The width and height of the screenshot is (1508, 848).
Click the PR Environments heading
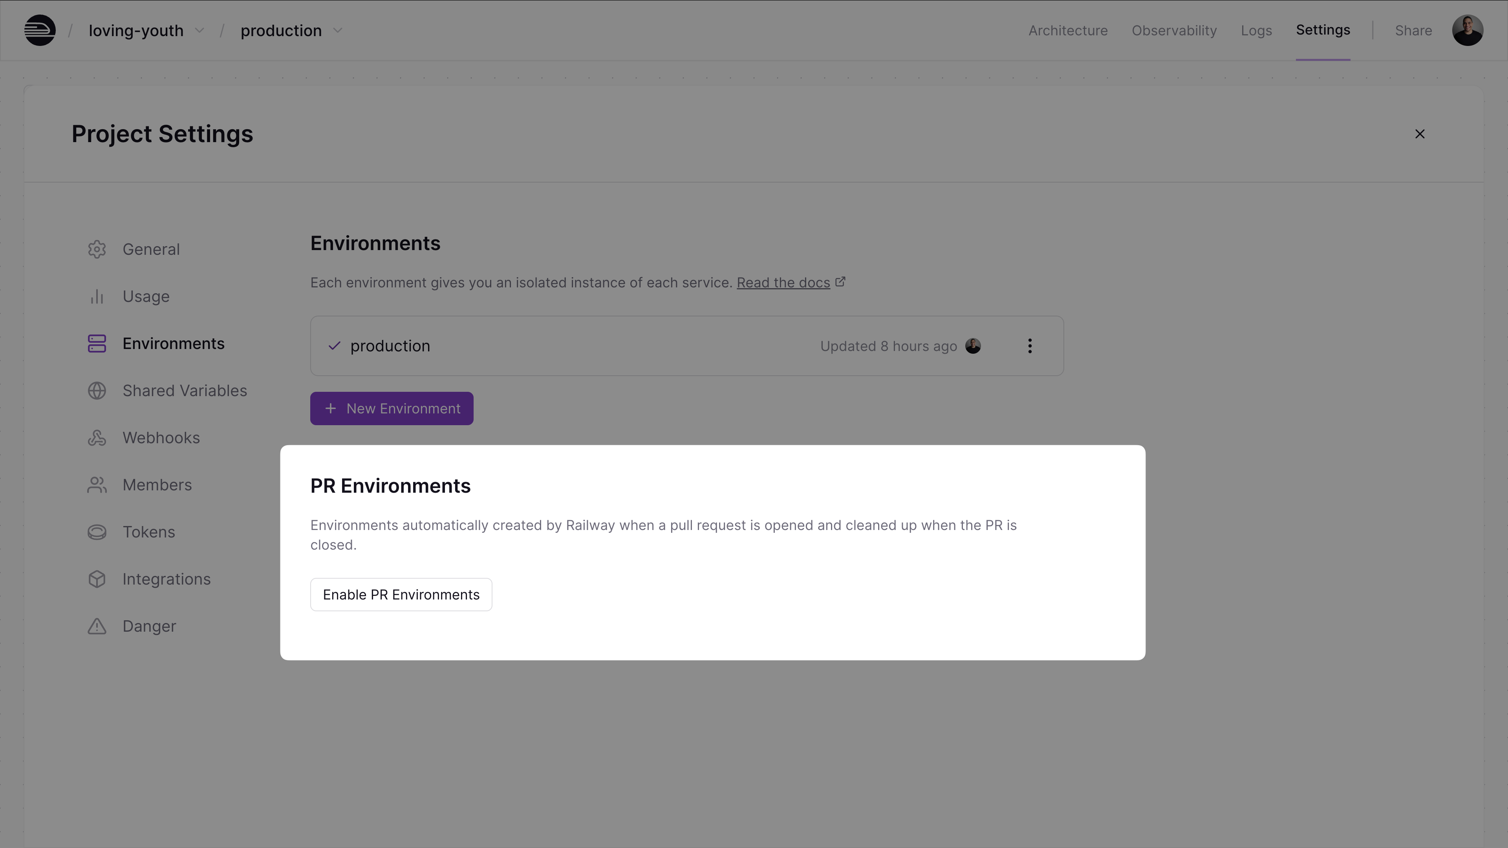tap(390, 486)
